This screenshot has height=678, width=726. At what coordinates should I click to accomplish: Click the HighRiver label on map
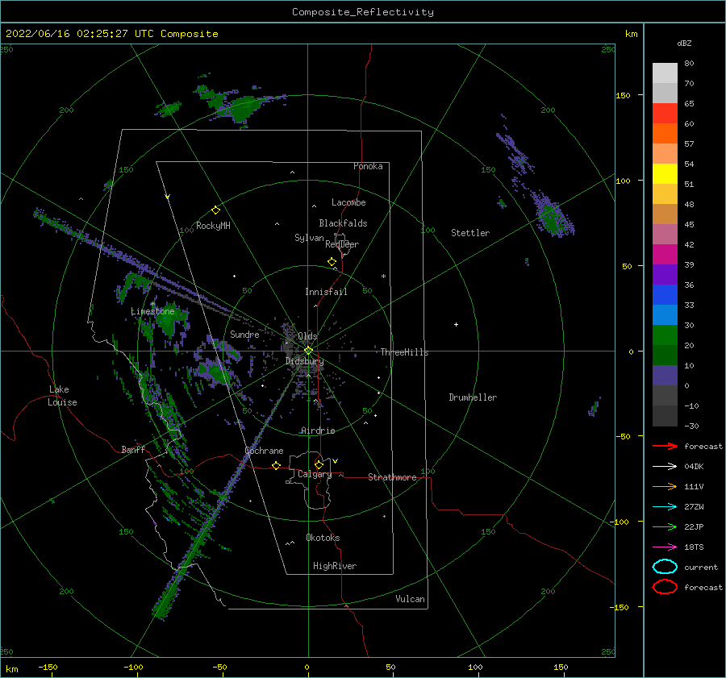click(x=335, y=566)
